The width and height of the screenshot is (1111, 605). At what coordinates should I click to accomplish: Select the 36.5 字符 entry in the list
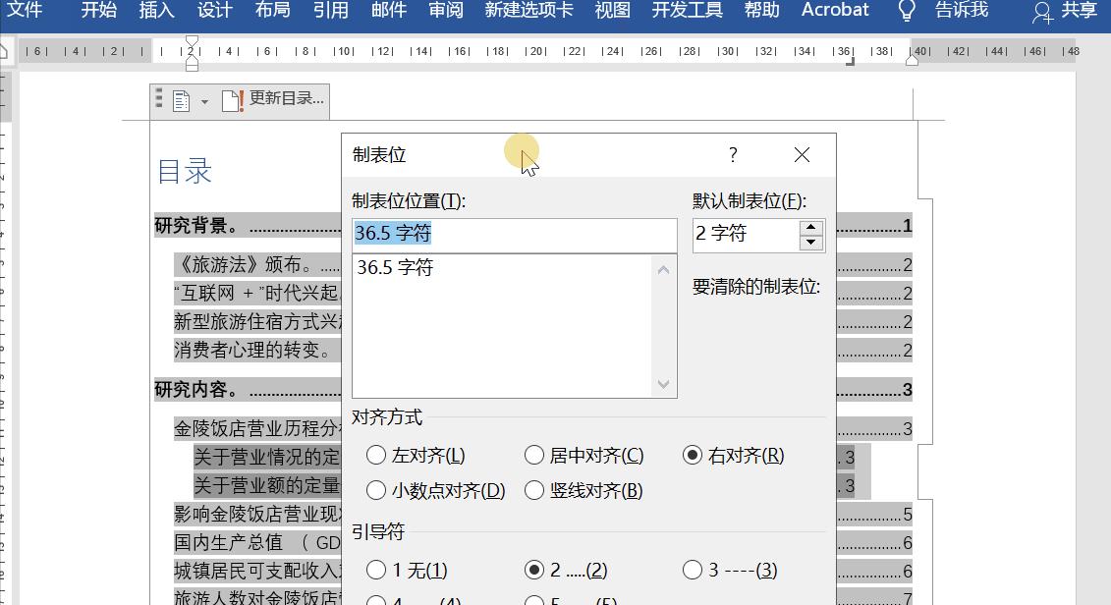pos(393,267)
